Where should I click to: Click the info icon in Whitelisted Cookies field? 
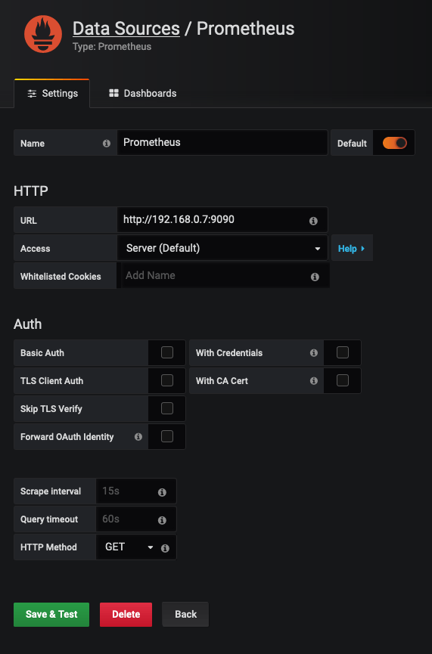315,277
